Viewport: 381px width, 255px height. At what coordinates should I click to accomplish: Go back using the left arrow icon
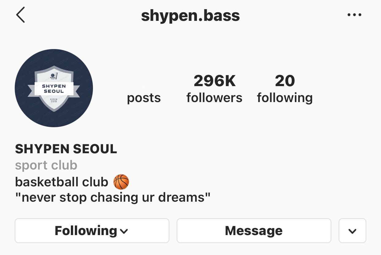click(21, 15)
